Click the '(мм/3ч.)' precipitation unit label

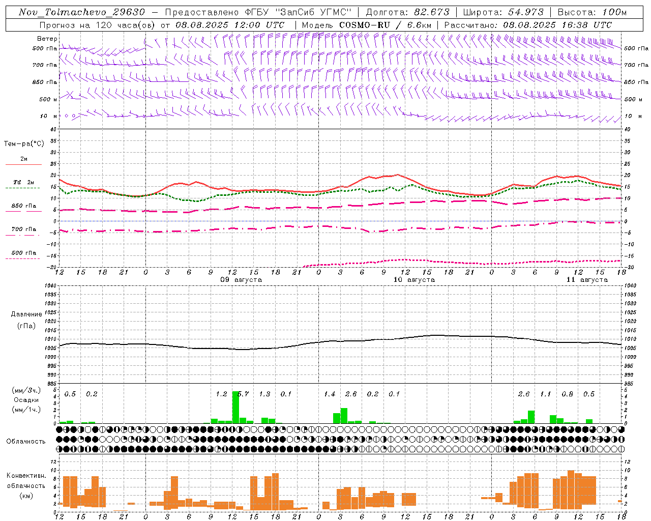(x=26, y=390)
